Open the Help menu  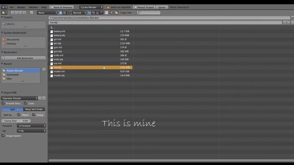pyautogui.click(x=44, y=7)
